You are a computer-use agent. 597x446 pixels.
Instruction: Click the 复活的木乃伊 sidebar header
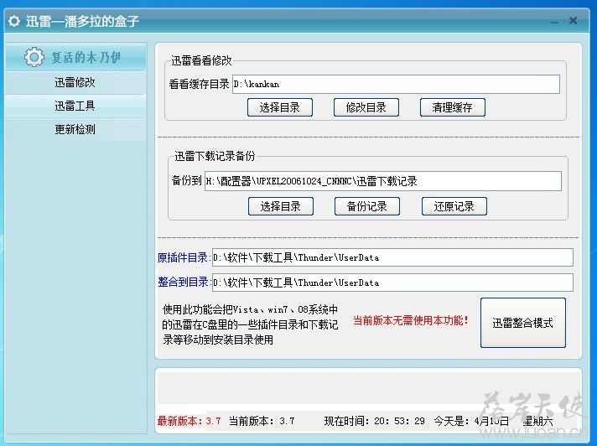75,57
